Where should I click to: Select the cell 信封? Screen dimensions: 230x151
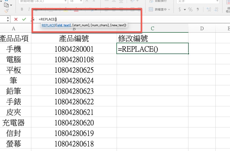pyautogui.click(x=16, y=133)
